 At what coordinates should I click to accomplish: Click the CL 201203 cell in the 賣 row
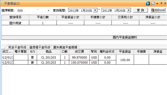pos(48,62)
